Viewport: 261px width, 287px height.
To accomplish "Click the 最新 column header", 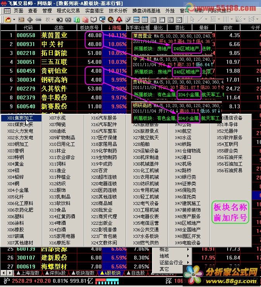I will coord(204,27).
